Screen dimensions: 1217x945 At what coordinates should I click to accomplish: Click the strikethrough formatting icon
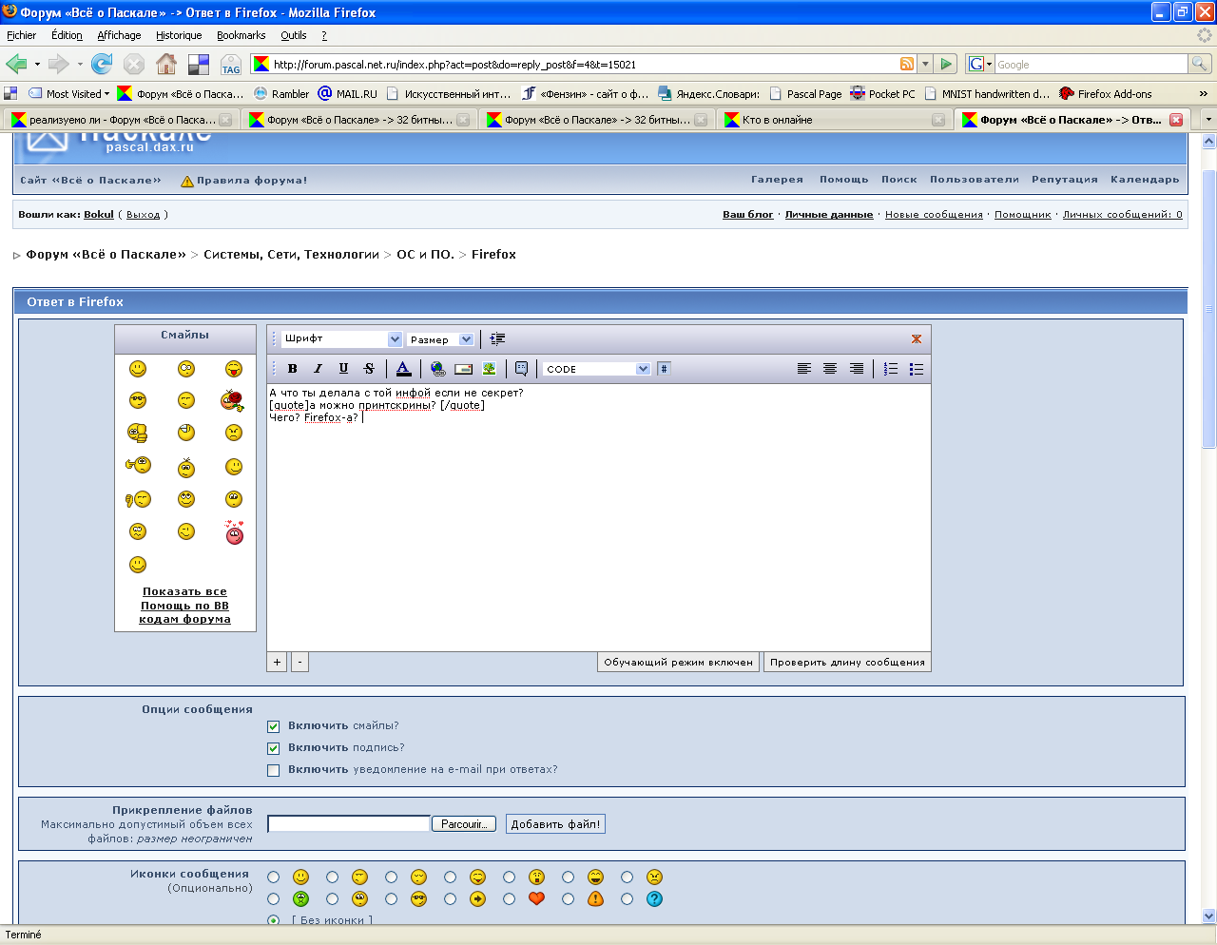pos(369,369)
